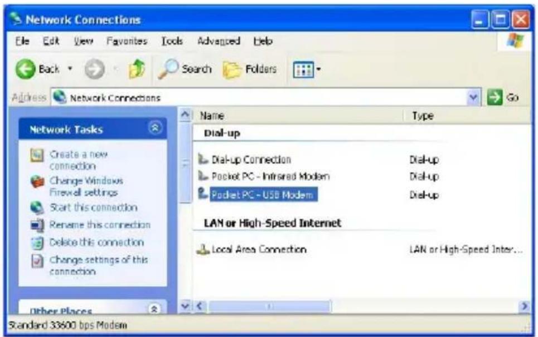Screen dimensions: 538x337
Task: Click the Dial-up group header
Action: 222,133
